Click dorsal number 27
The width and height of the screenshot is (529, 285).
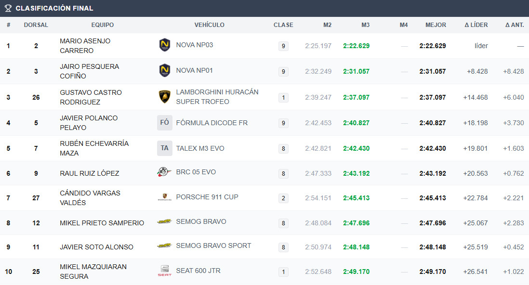tap(36, 198)
